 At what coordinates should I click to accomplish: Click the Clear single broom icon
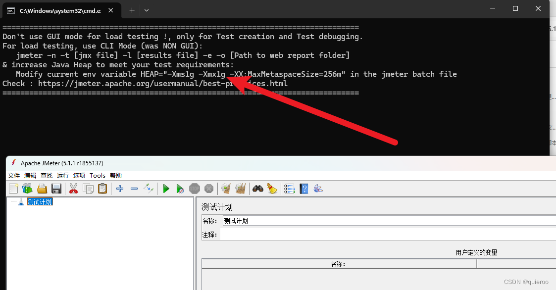pyautogui.click(x=226, y=189)
